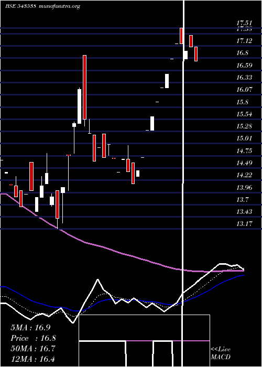The height and width of the screenshot is (367, 262).
Task: Click the 50MA : 16.7 legend entry
Action: pyautogui.click(x=33, y=349)
